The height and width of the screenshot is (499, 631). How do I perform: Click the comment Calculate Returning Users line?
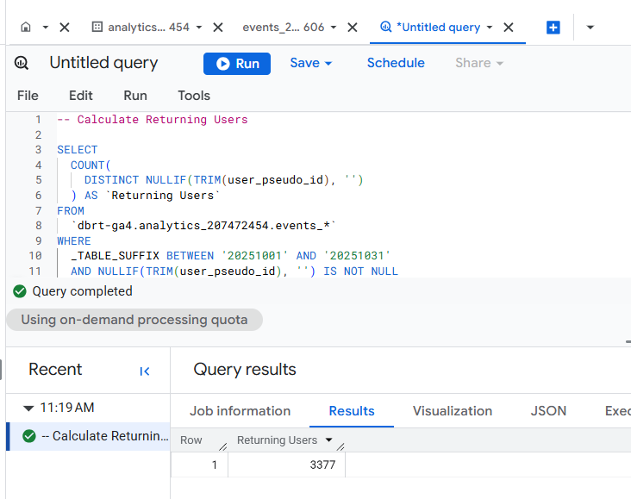[x=153, y=120]
